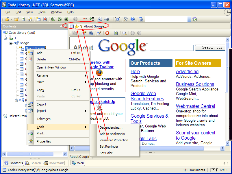The image size is (232, 174).
Task: Click the printer icon in main toolbar
Action: click(107, 19)
